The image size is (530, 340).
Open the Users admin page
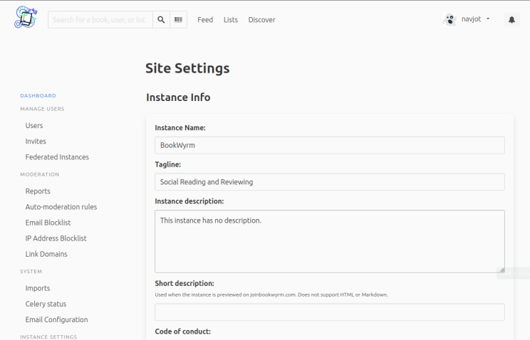(34, 125)
